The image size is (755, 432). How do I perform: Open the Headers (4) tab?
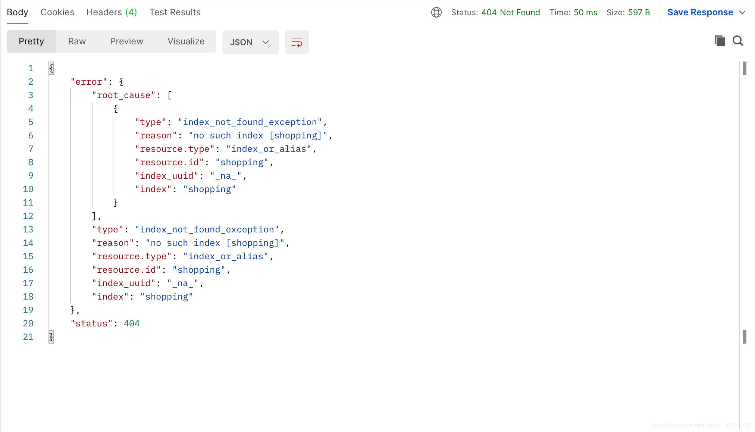pyautogui.click(x=112, y=12)
